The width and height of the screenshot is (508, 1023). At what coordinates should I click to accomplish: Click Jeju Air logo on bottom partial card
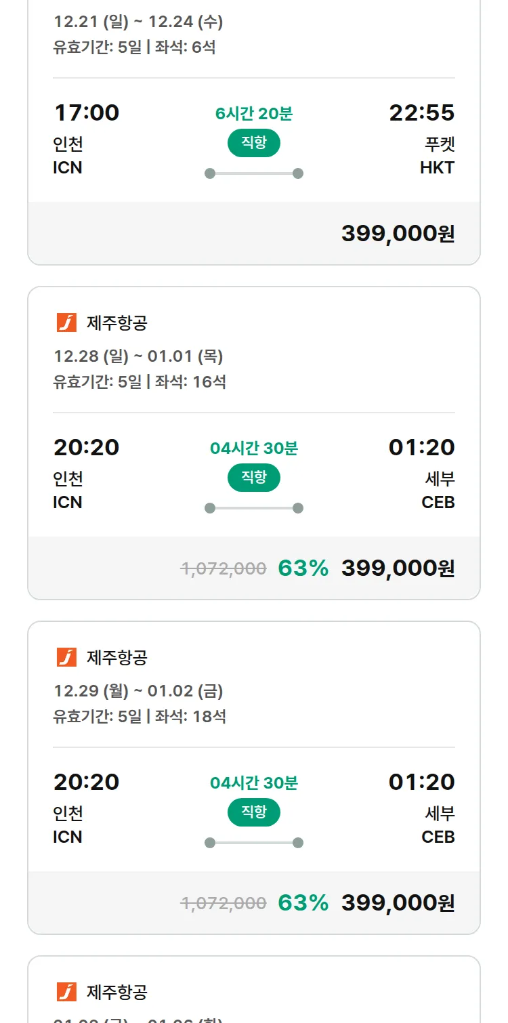click(x=66, y=992)
